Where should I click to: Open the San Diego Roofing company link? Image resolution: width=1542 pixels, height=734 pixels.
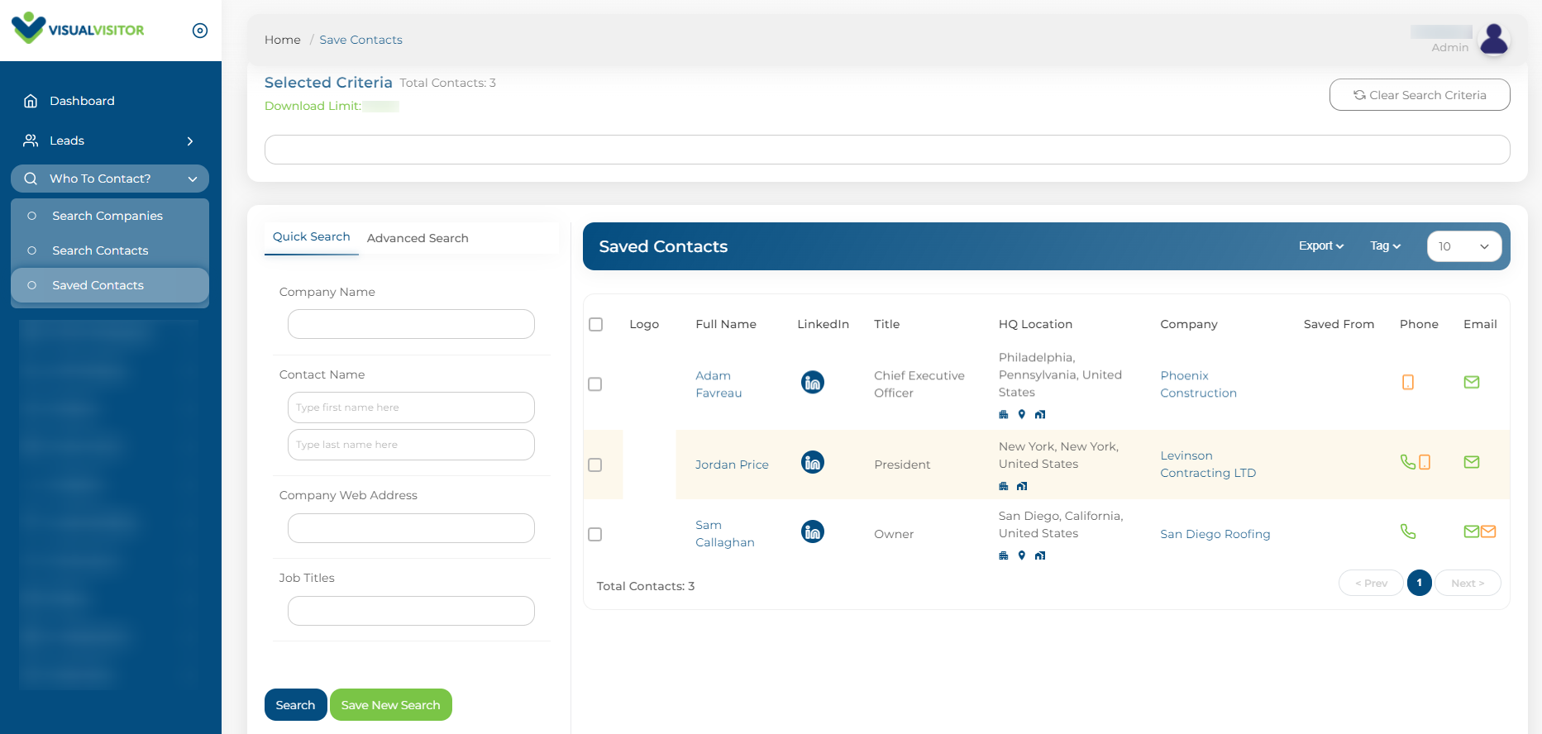pyautogui.click(x=1215, y=534)
